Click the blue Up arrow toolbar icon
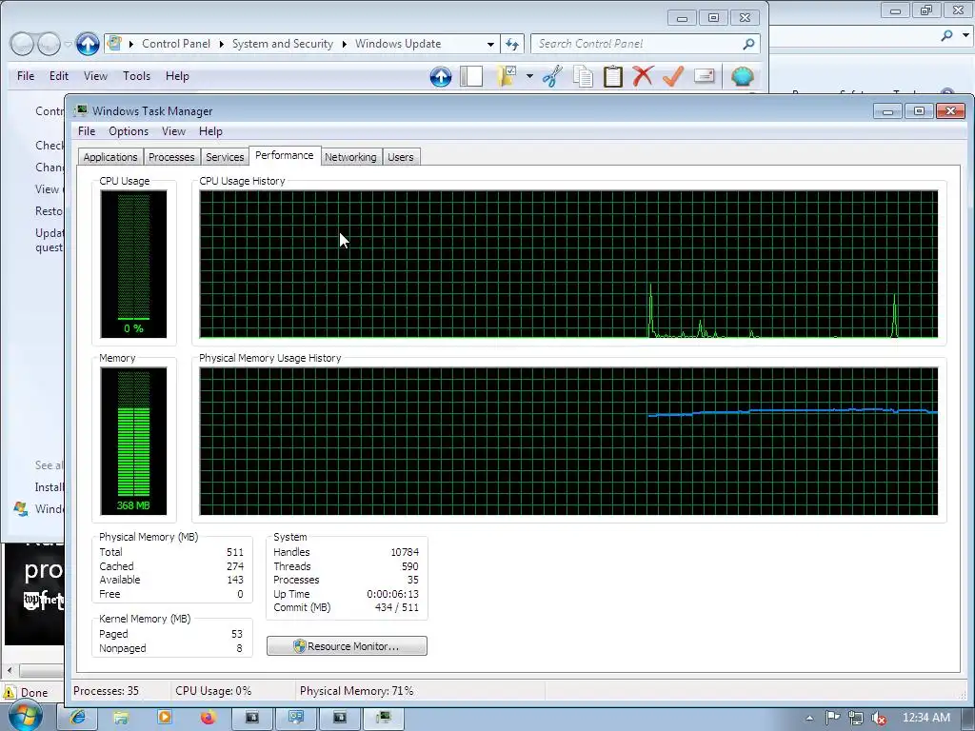Viewport: 975px width, 731px height. [x=440, y=76]
